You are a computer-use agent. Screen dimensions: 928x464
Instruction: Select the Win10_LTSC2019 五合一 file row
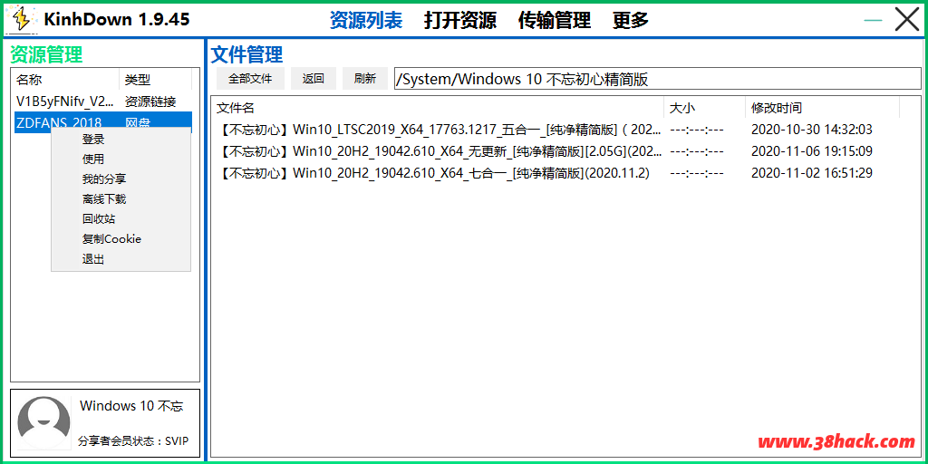click(x=440, y=130)
